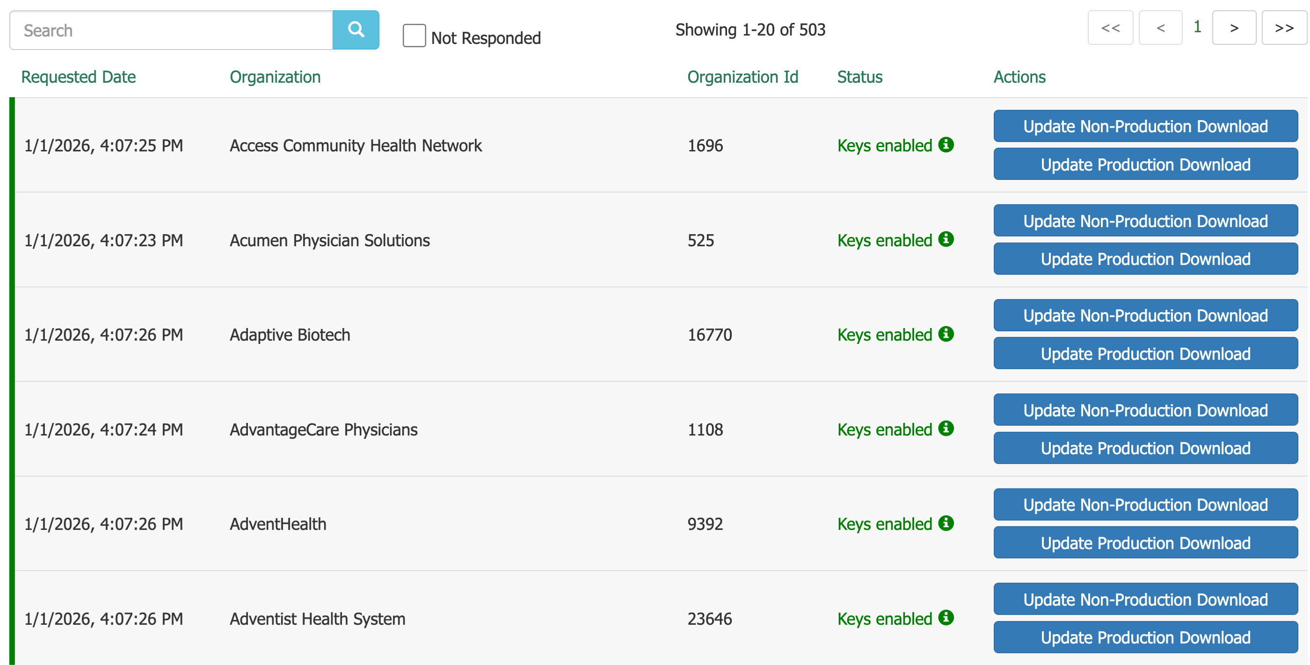The image size is (1310, 665).
Task: Update Non-Production Download for Adventist Health System
Action: point(1145,599)
